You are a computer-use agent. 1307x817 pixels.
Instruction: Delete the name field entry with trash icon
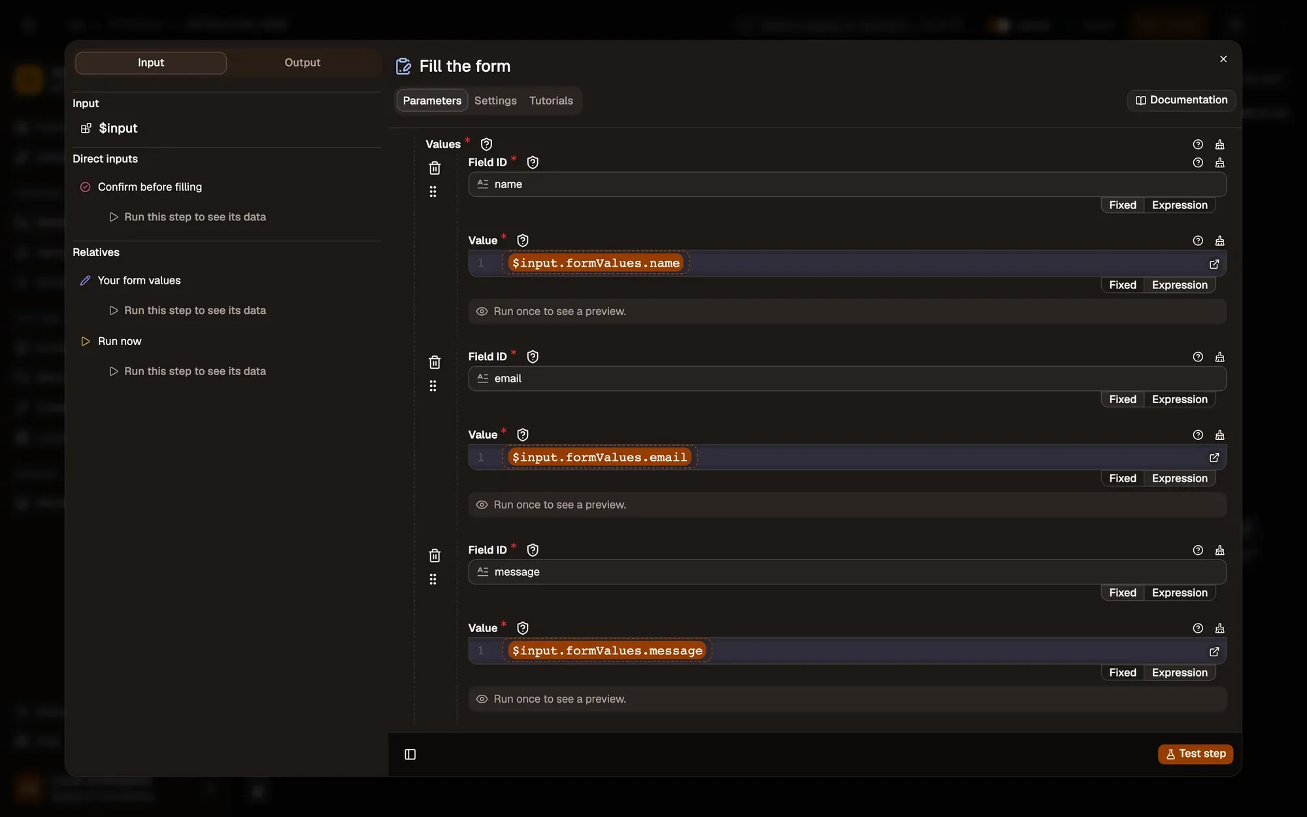click(x=435, y=168)
